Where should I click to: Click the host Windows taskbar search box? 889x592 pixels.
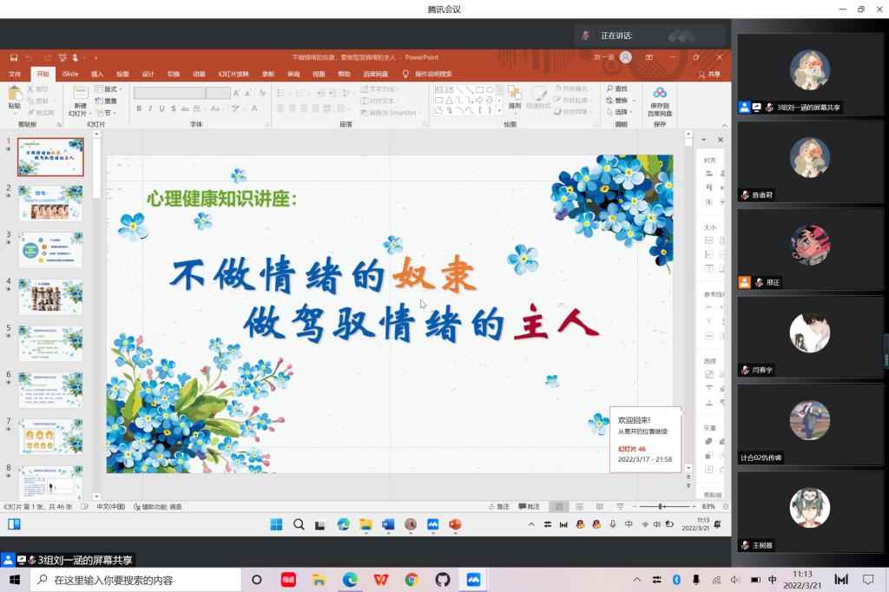pyautogui.click(x=136, y=580)
